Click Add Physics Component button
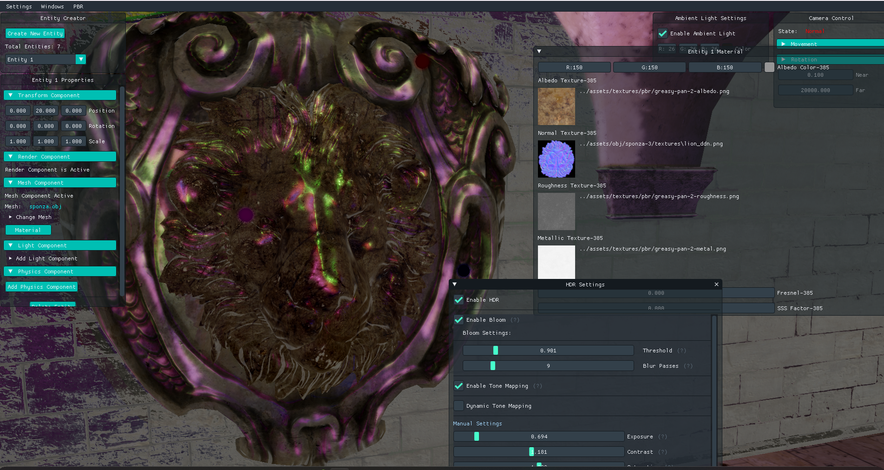The height and width of the screenshot is (470, 884). pos(41,287)
